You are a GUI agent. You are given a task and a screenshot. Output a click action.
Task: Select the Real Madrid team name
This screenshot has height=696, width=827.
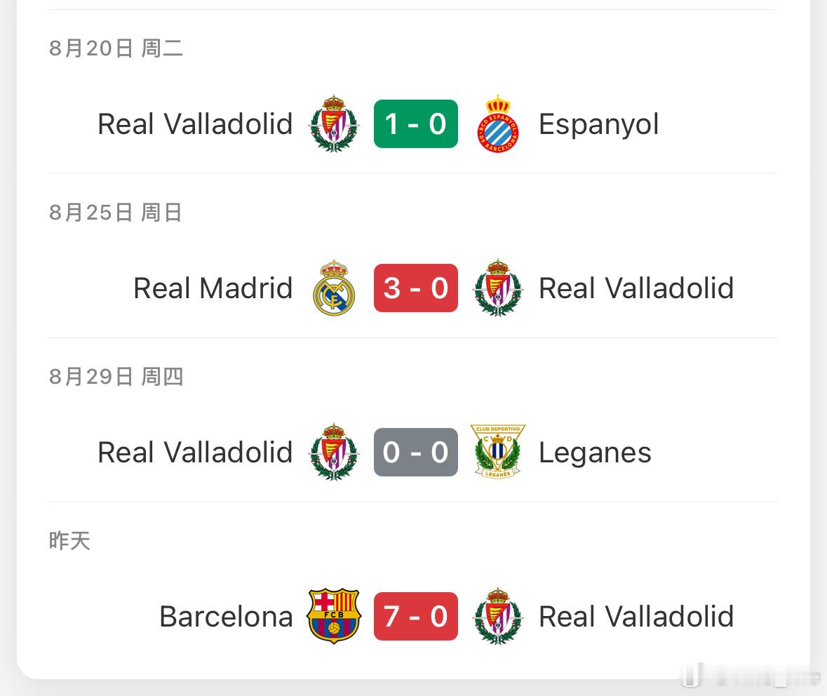(213, 288)
